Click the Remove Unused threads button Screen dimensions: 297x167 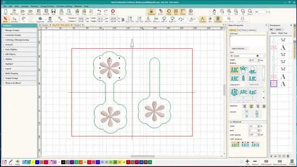coord(279,162)
